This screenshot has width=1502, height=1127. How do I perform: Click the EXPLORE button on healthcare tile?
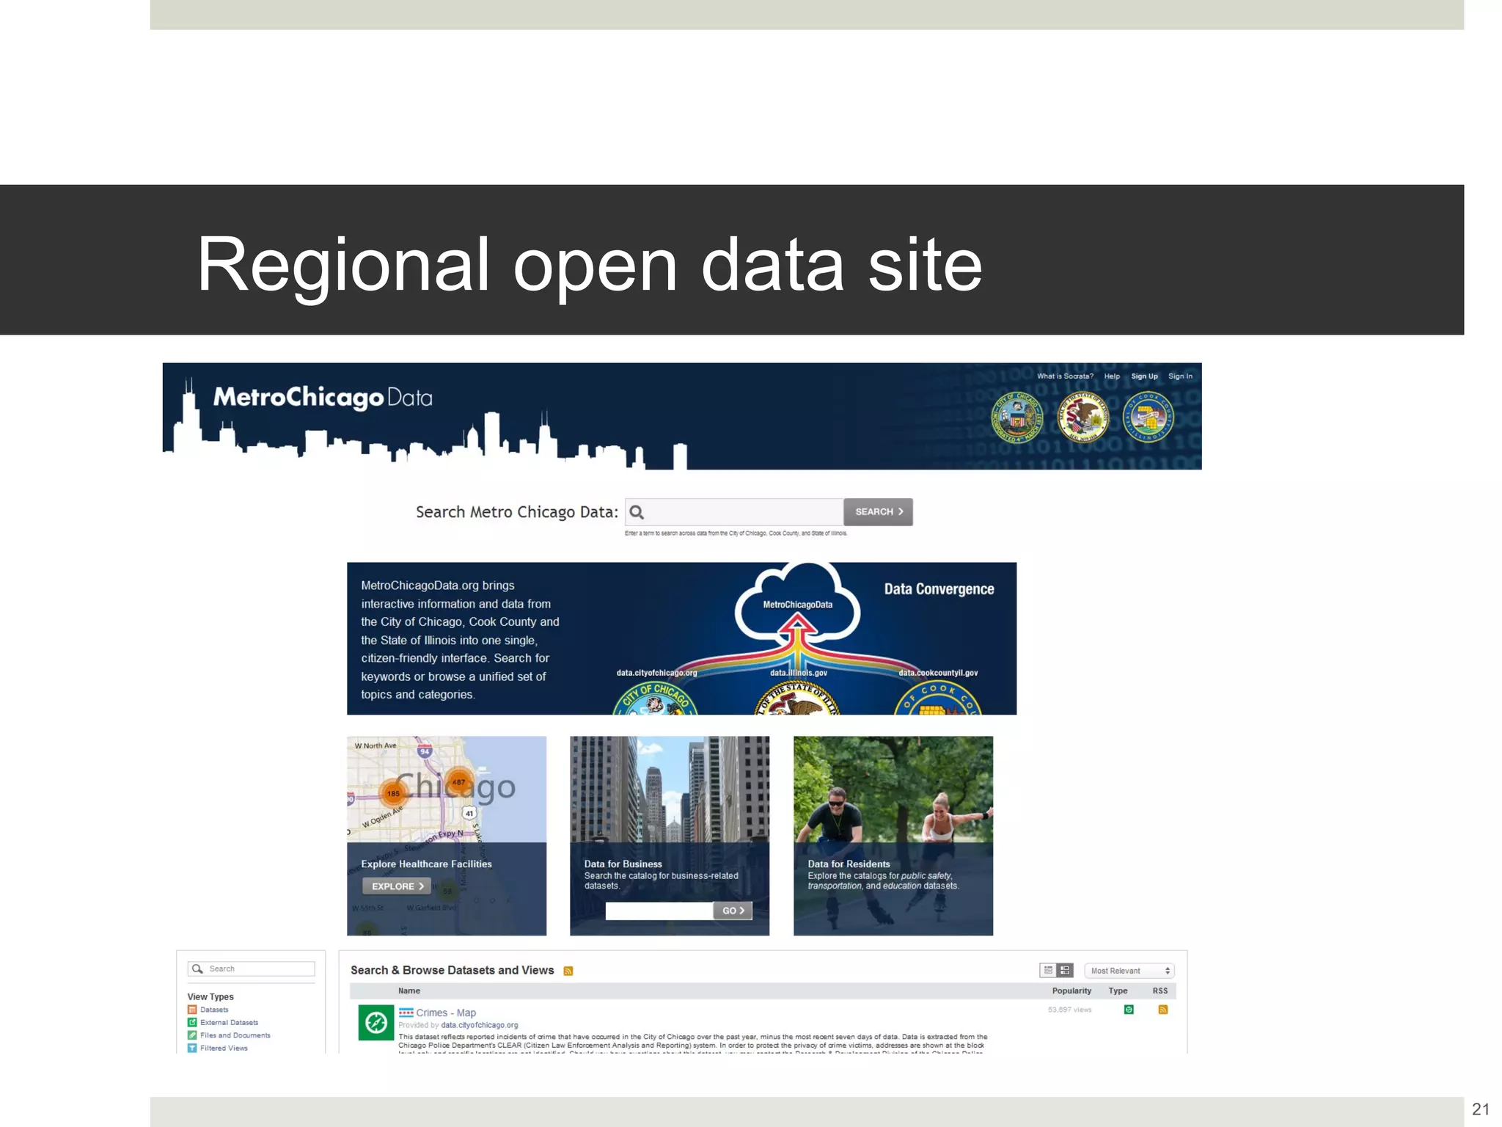tap(397, 886)
